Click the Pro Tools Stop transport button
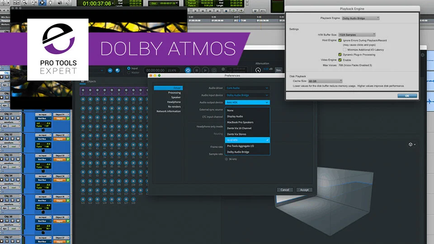The image size is (434, 244). [226, 11]
